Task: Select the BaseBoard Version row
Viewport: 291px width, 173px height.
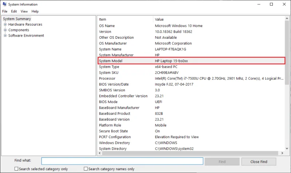Action: click(x=191, y=120)
